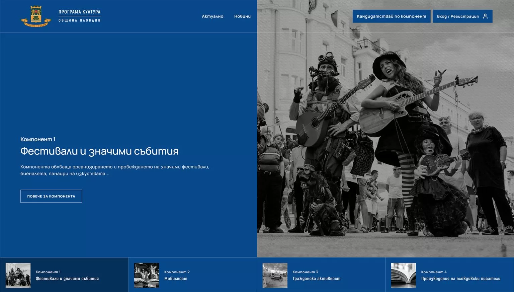Click the description paragraph about festivals
This screenshot has height=292, width=514.
[115, 170]
